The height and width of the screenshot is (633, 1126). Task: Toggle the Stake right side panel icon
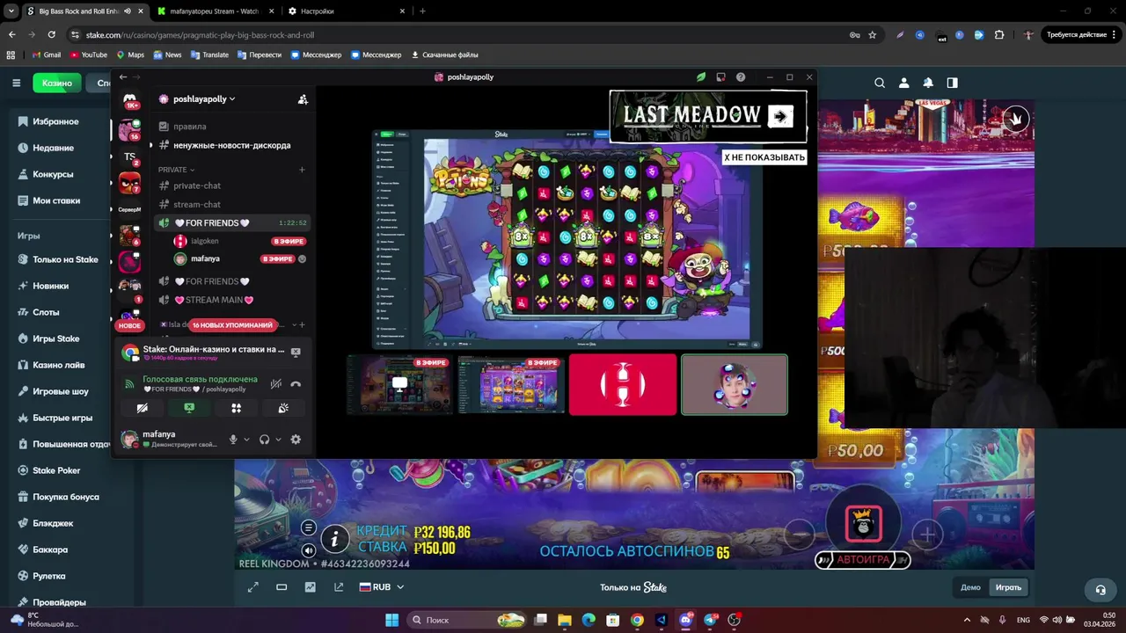coord(952,83)
